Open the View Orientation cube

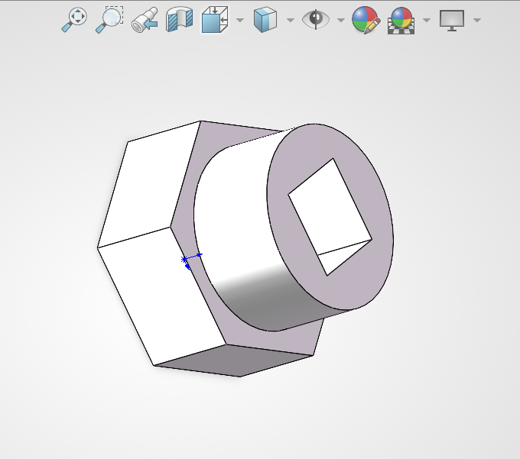coord(215,20)
